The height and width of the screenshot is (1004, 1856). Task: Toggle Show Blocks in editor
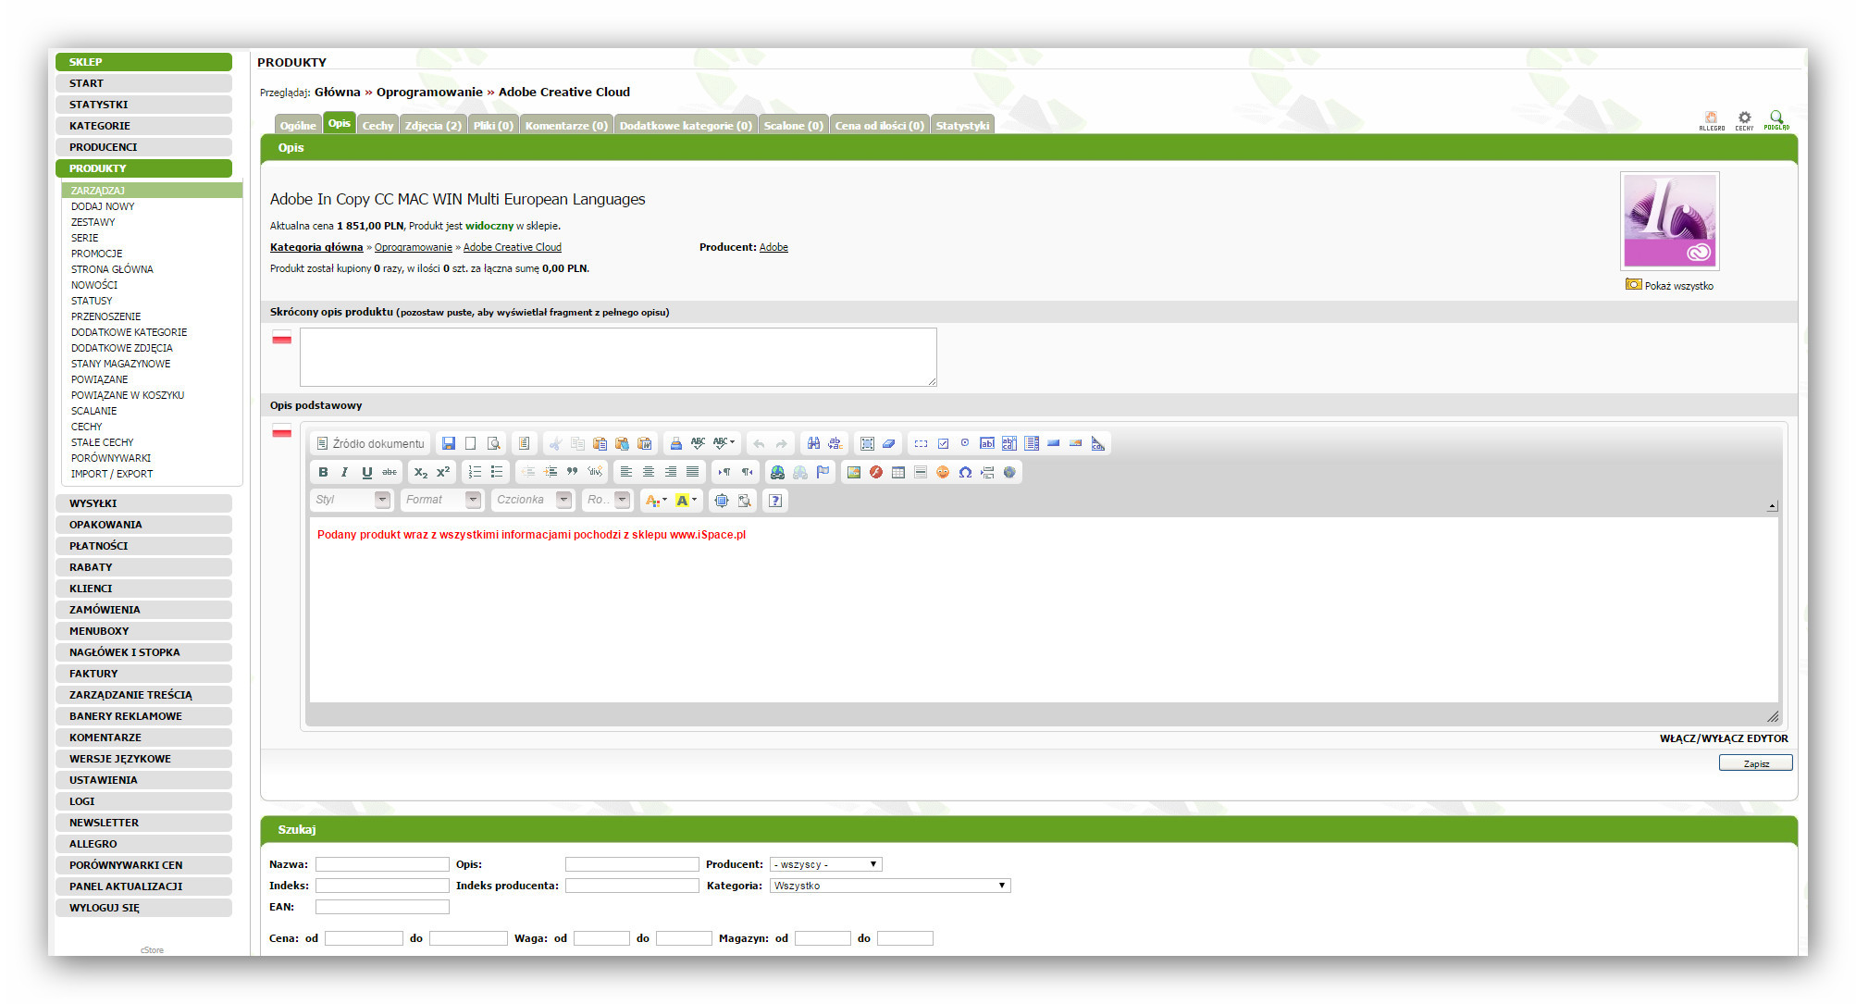click(x=744, y=501)
